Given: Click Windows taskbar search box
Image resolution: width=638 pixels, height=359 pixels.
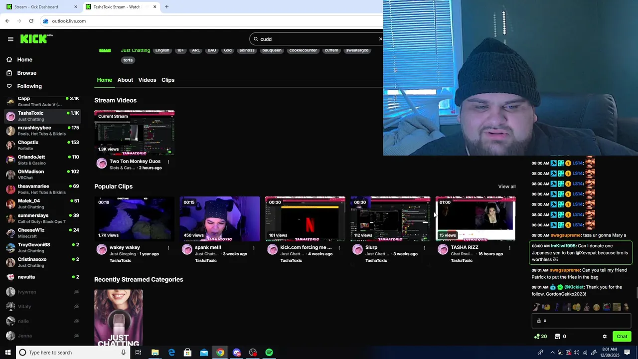Looking at the screenshot, I should (73, 353).
